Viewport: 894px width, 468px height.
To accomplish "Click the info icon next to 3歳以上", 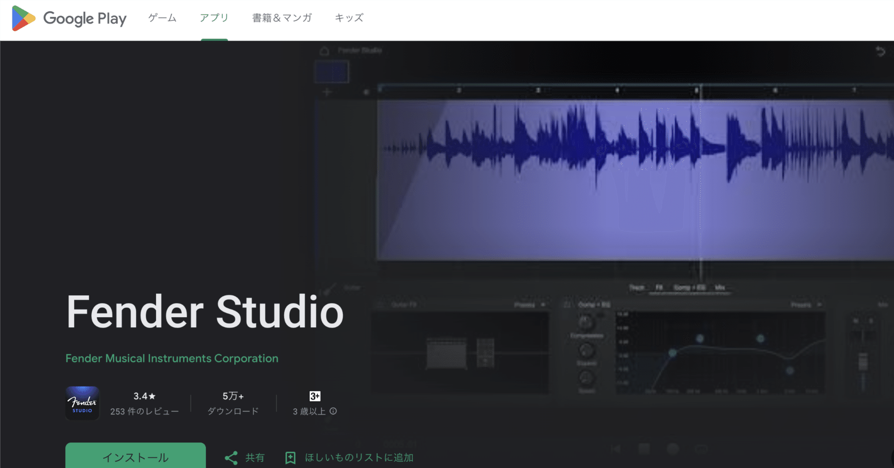I will pyautogui.click(x=333, y=411).
